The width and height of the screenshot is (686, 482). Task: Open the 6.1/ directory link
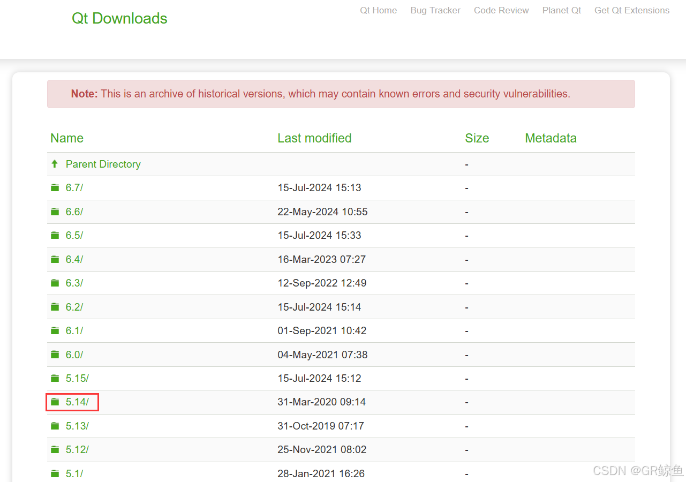pos(74,331)
